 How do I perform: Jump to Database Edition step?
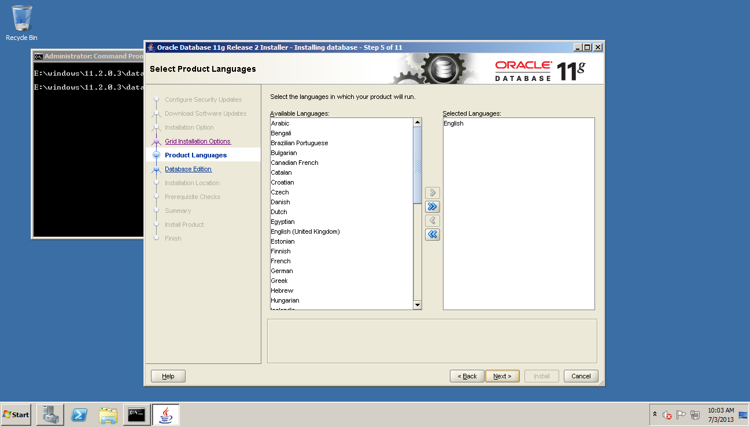188,169
